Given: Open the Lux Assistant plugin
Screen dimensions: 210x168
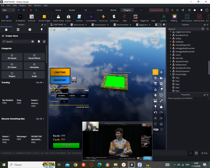Looking at the screenshot, I should [91, 18].
